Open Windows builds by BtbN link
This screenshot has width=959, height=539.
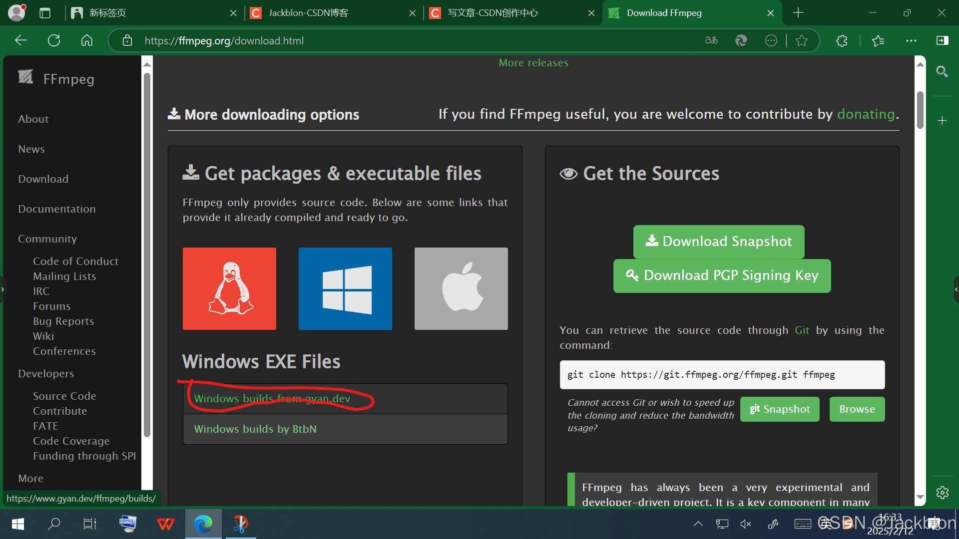tap(255, 429)
